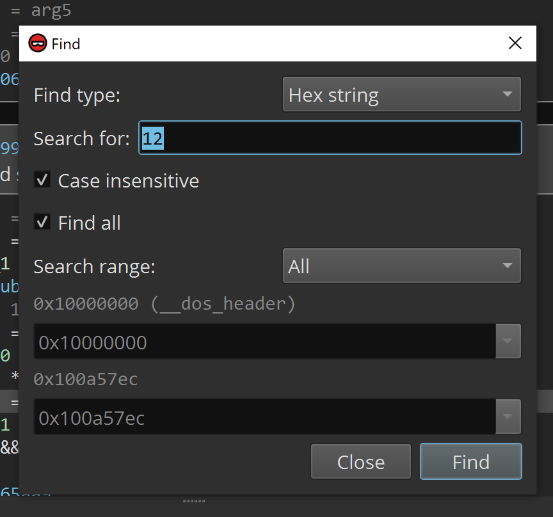Screen dimensions: 553x517
Task: Click the Search range: label
Action: tap(95, 267)
